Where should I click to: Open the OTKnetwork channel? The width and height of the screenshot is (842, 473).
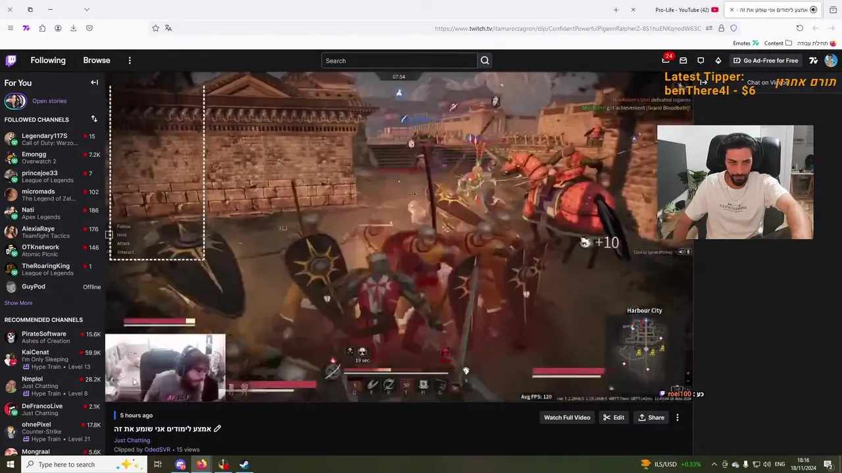pos(53,250)
